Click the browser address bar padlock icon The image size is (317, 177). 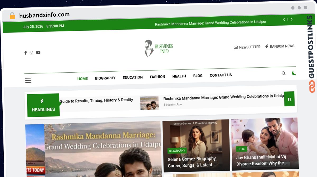point(12,16)
